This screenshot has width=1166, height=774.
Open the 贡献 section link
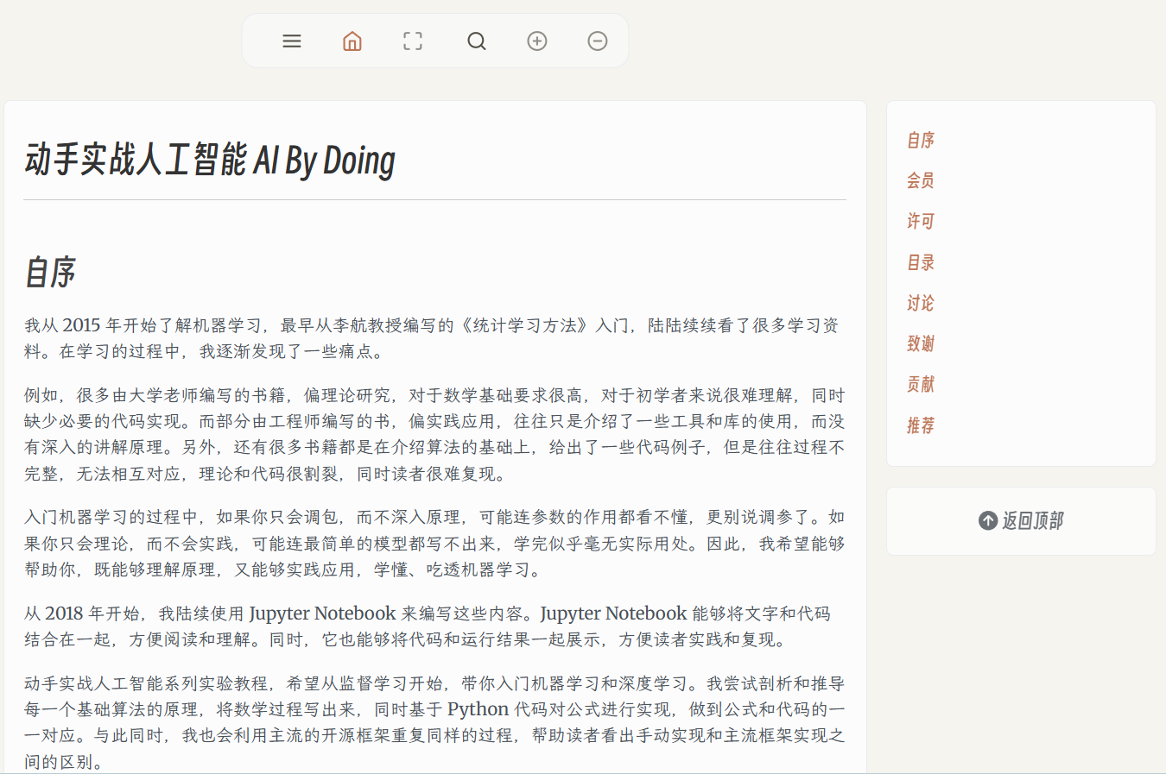click(x=921, y=384)
